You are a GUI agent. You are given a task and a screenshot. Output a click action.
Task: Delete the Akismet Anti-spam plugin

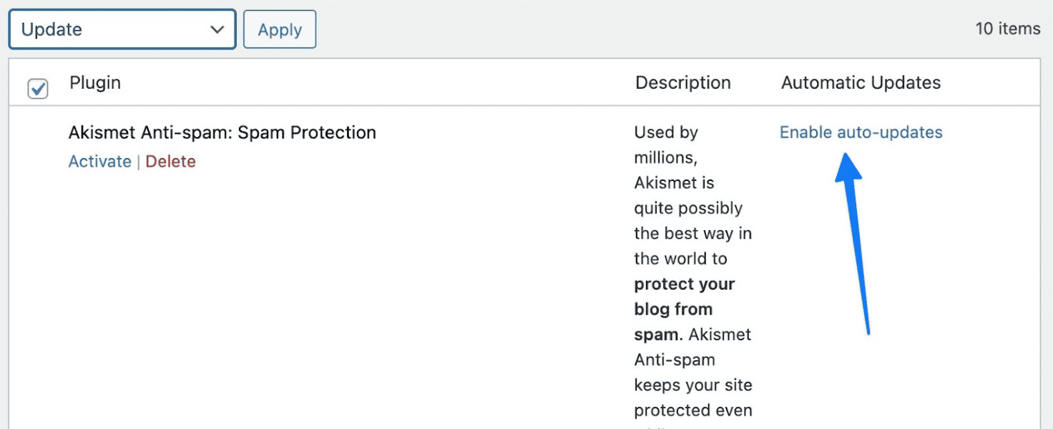tap(170, 162)
